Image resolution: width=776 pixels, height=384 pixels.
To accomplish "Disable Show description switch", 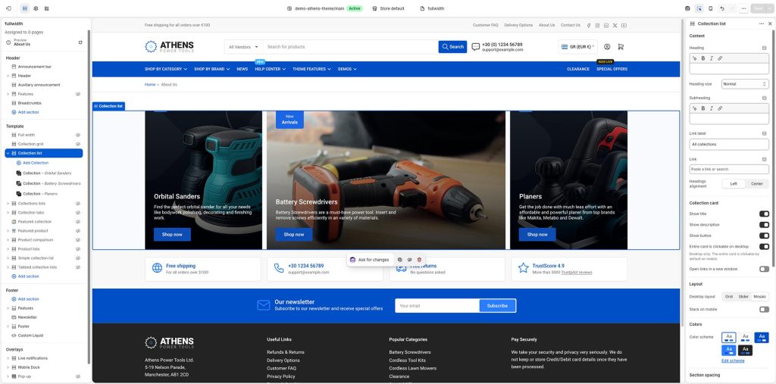I will coord(764,225).
